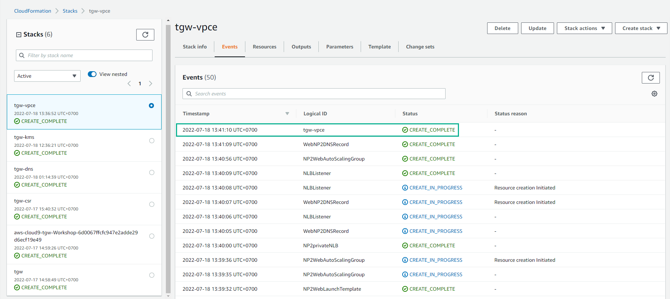Click timestamp 2022-07-18 13:41:10 UTC+0700

tap(220, 130)
